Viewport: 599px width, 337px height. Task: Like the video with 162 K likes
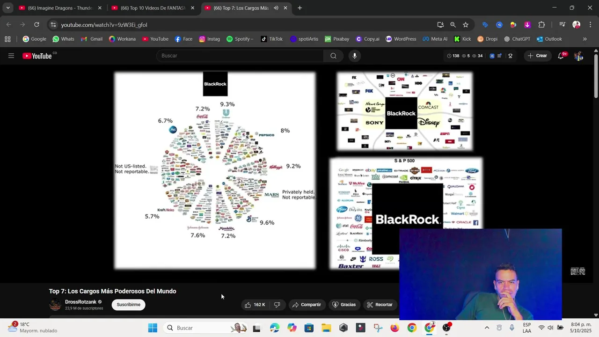(255, 305)
